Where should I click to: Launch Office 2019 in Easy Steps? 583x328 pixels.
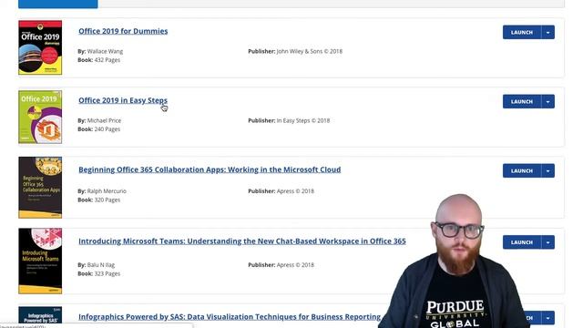point(522,101)
